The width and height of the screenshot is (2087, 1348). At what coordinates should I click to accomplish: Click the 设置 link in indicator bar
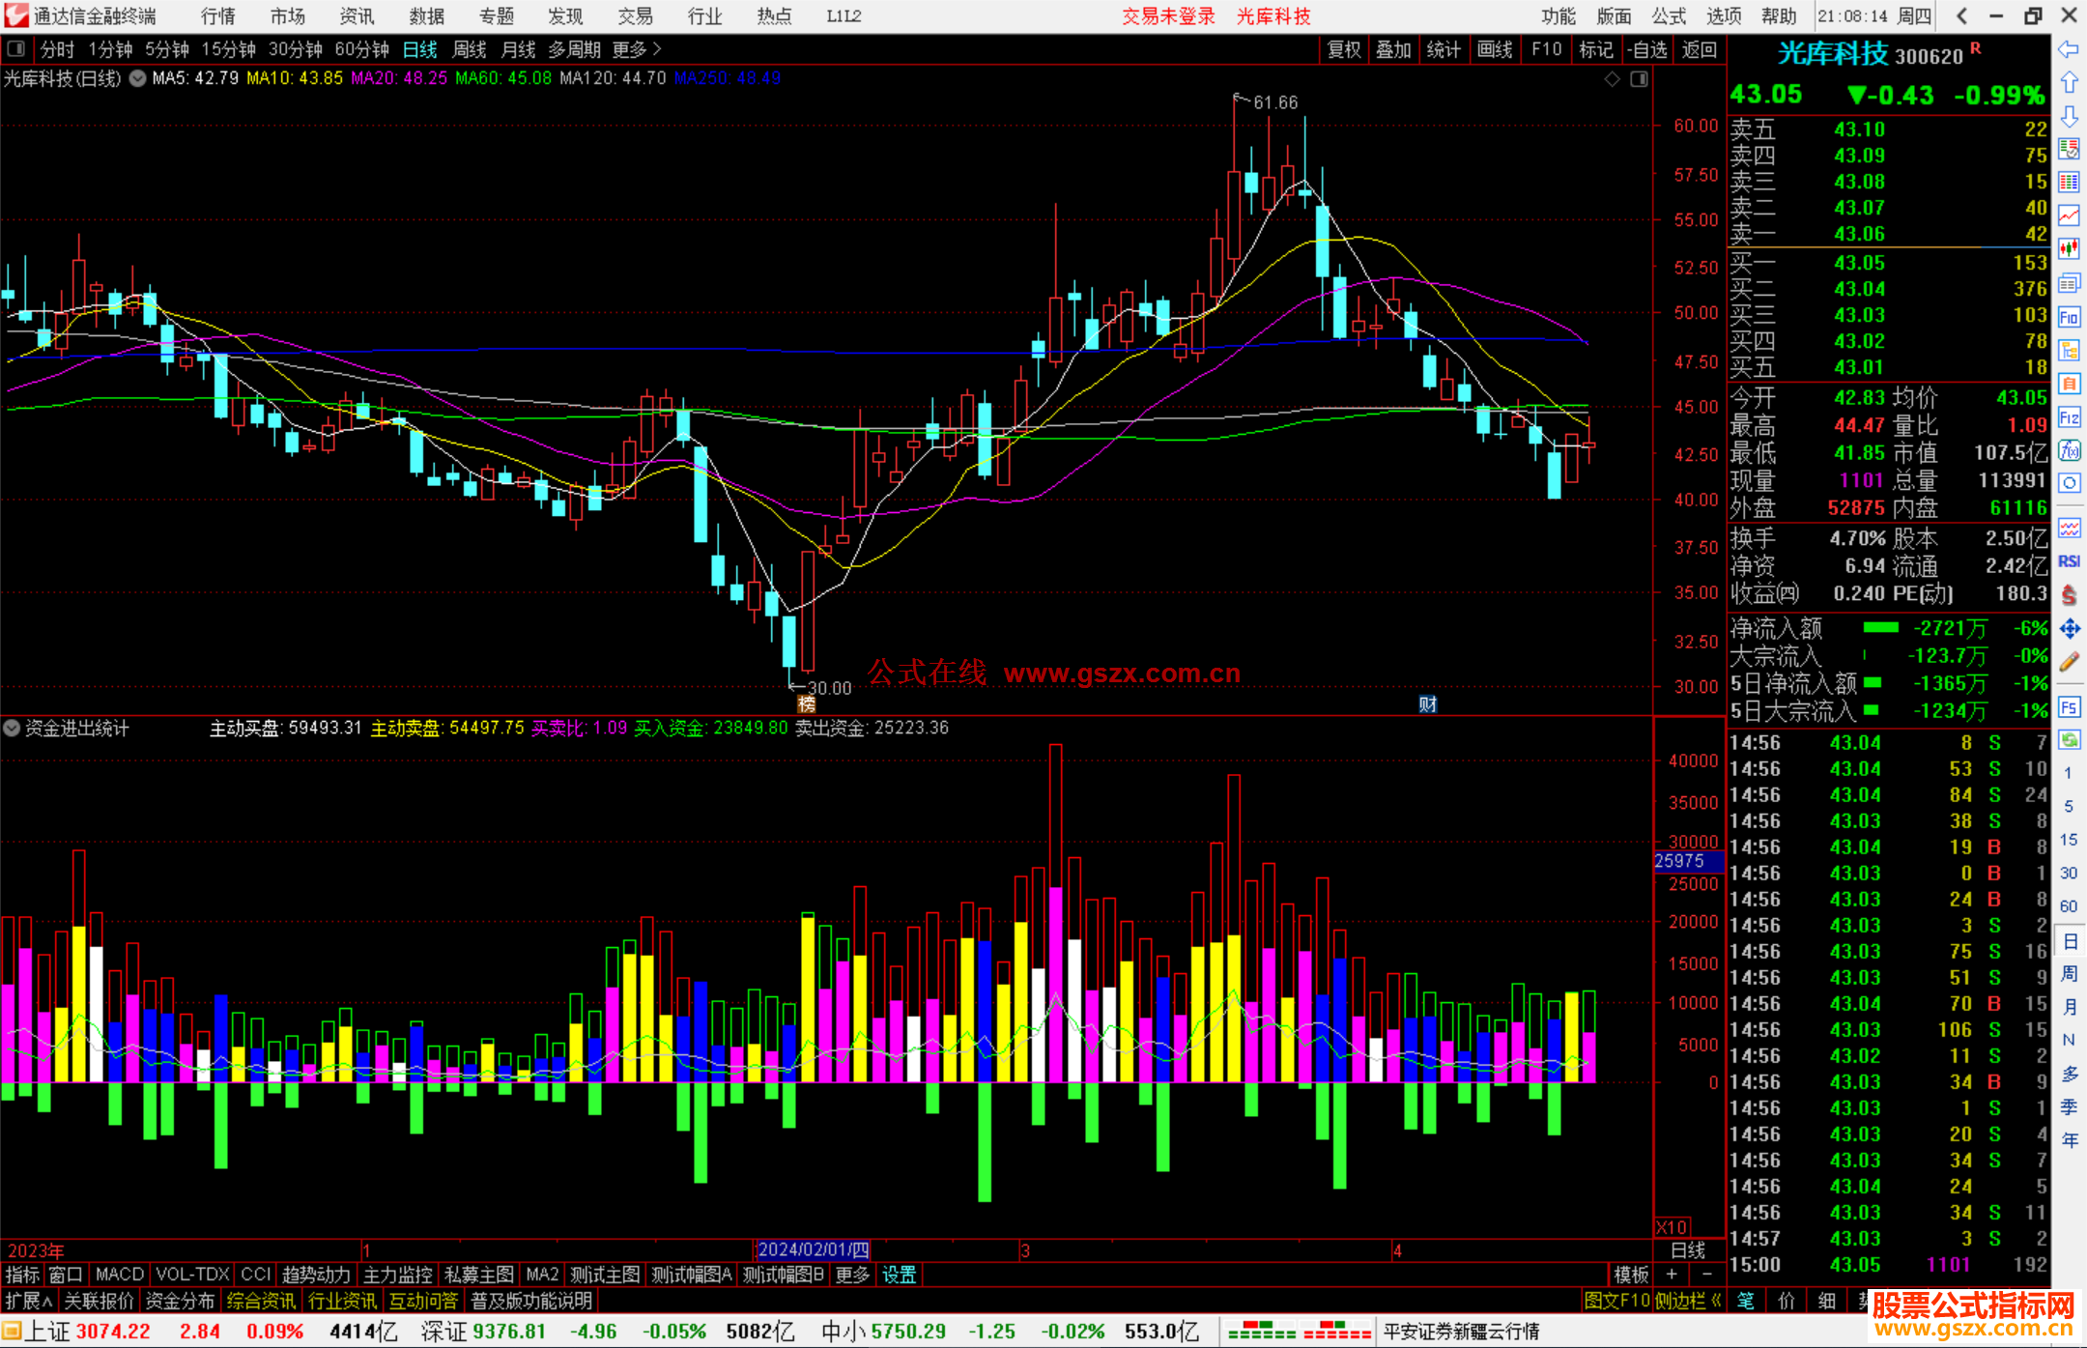click(x=899, y=1275)
